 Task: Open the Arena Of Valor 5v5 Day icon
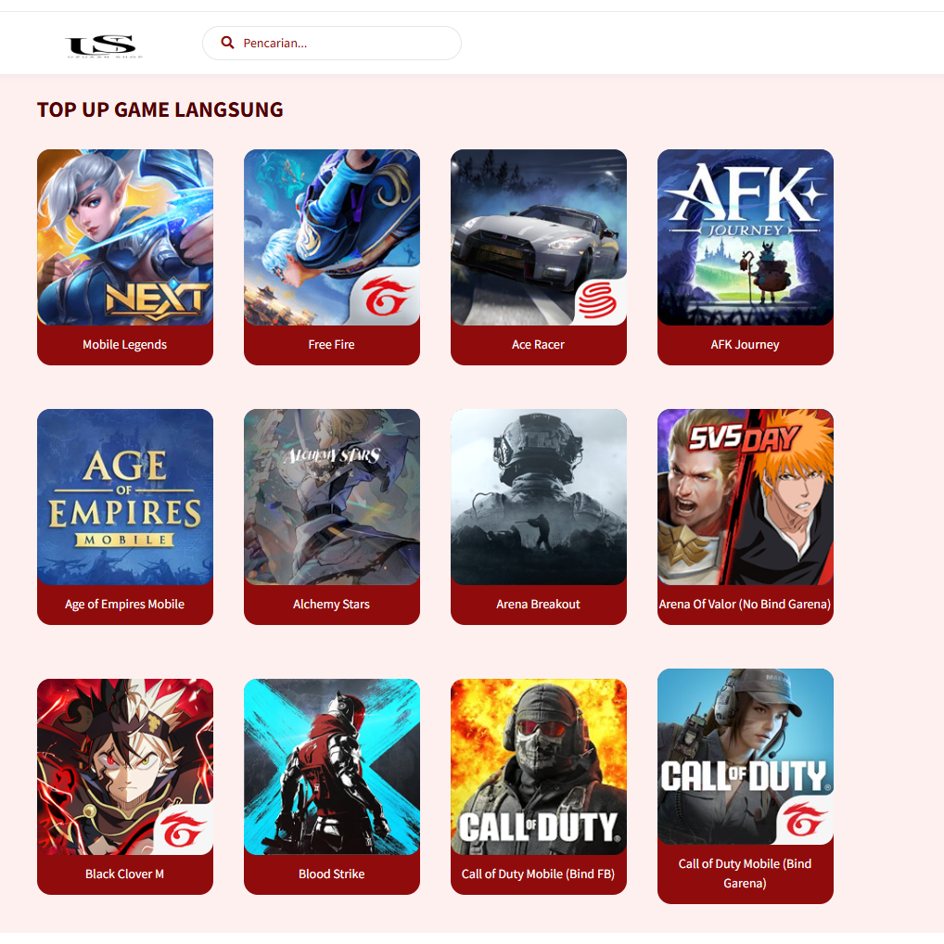pos(746,497)
